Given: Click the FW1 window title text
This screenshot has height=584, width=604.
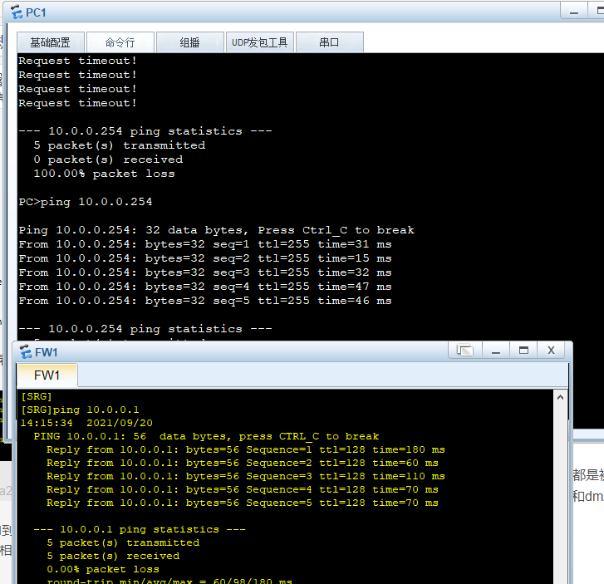Looking at the screenshot, I should pos(47,352).
